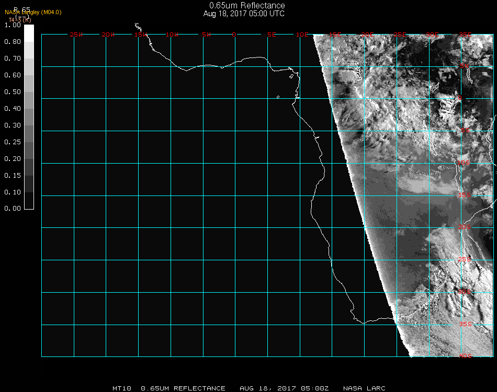Click the '0.65um Reflectance' title text
Image resolution: width=497 pixels, height=392 pixels.
247,5
